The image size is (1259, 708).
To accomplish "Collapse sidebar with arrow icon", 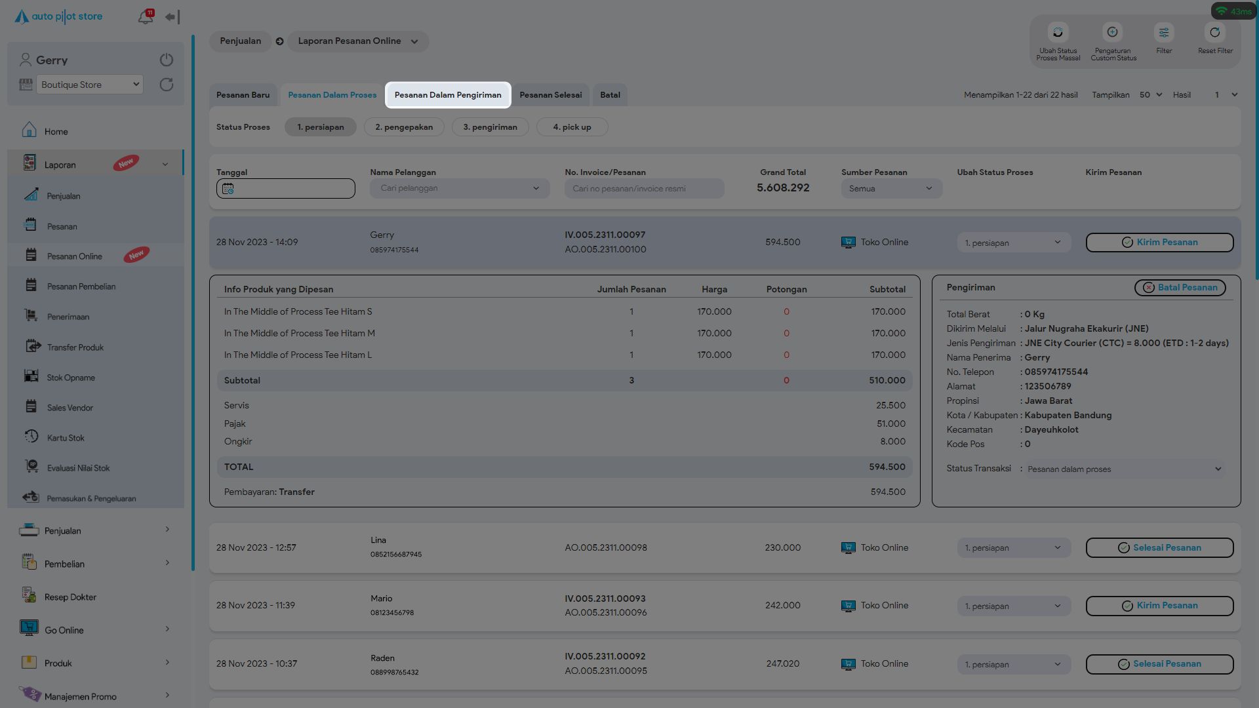I will 172,17.
